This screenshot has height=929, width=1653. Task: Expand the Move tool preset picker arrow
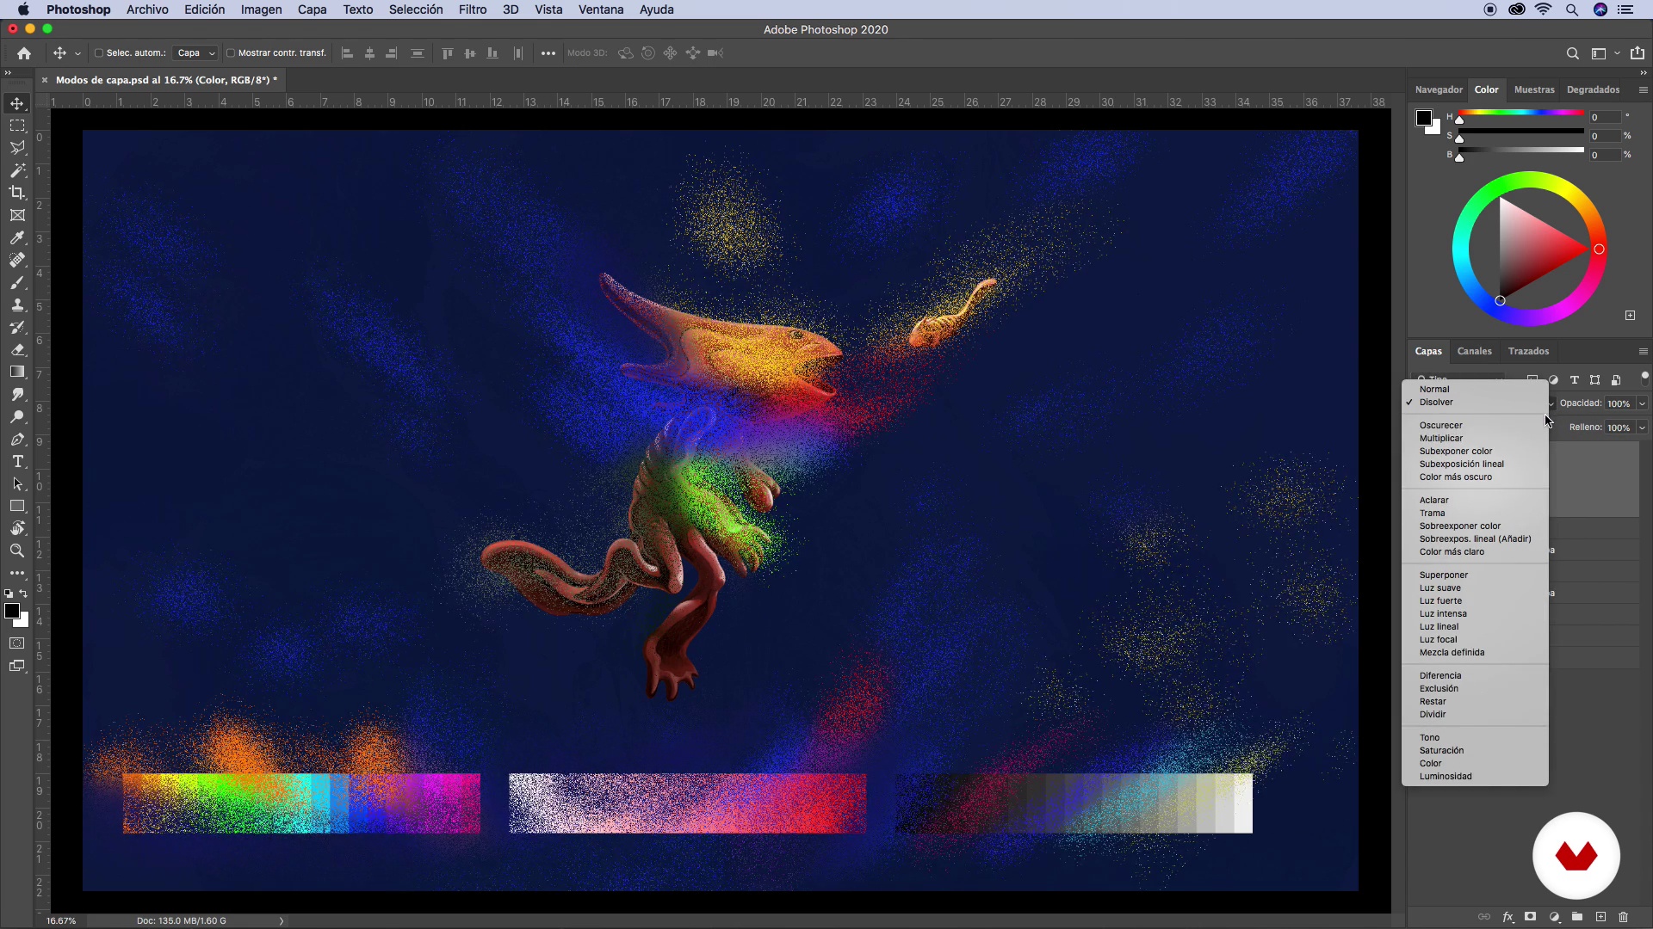(x=77, y=53)
